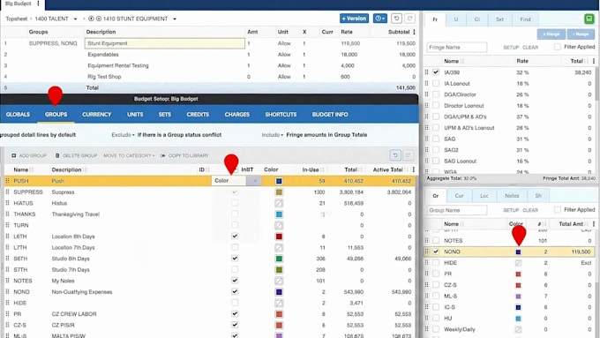
Task: Click Topsheet breadcrumb link
Action: click(17, 19)
